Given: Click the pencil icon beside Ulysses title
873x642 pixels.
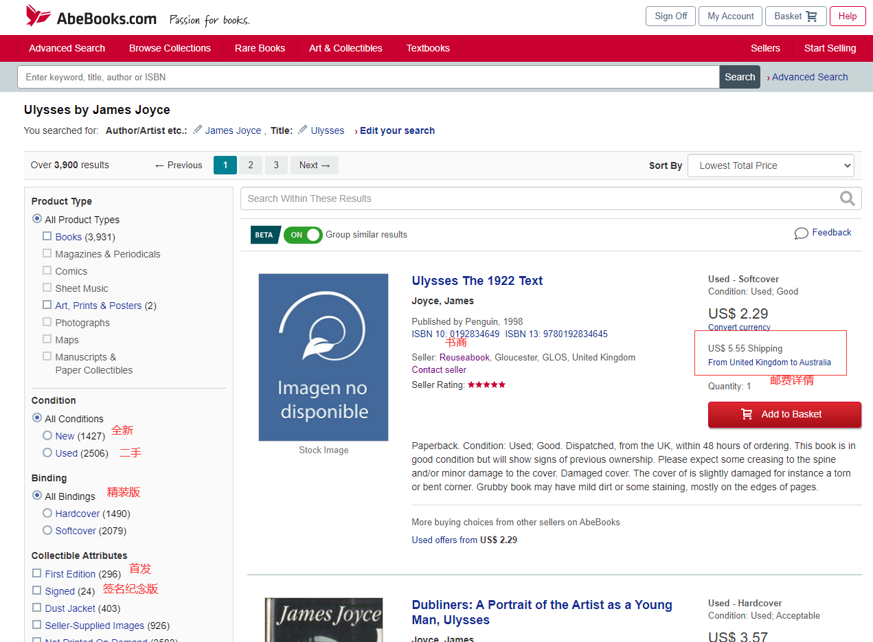Looking at the screenshot, I should 303,130.
